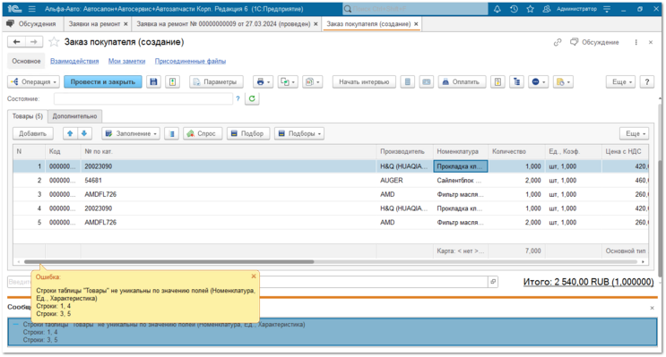The height and width of the screenshot is (357, 666).
Task: Click Начать интервью button
Action: [364, 81]
